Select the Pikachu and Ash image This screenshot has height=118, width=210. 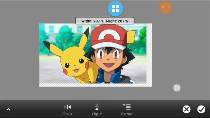click(93, 53)
